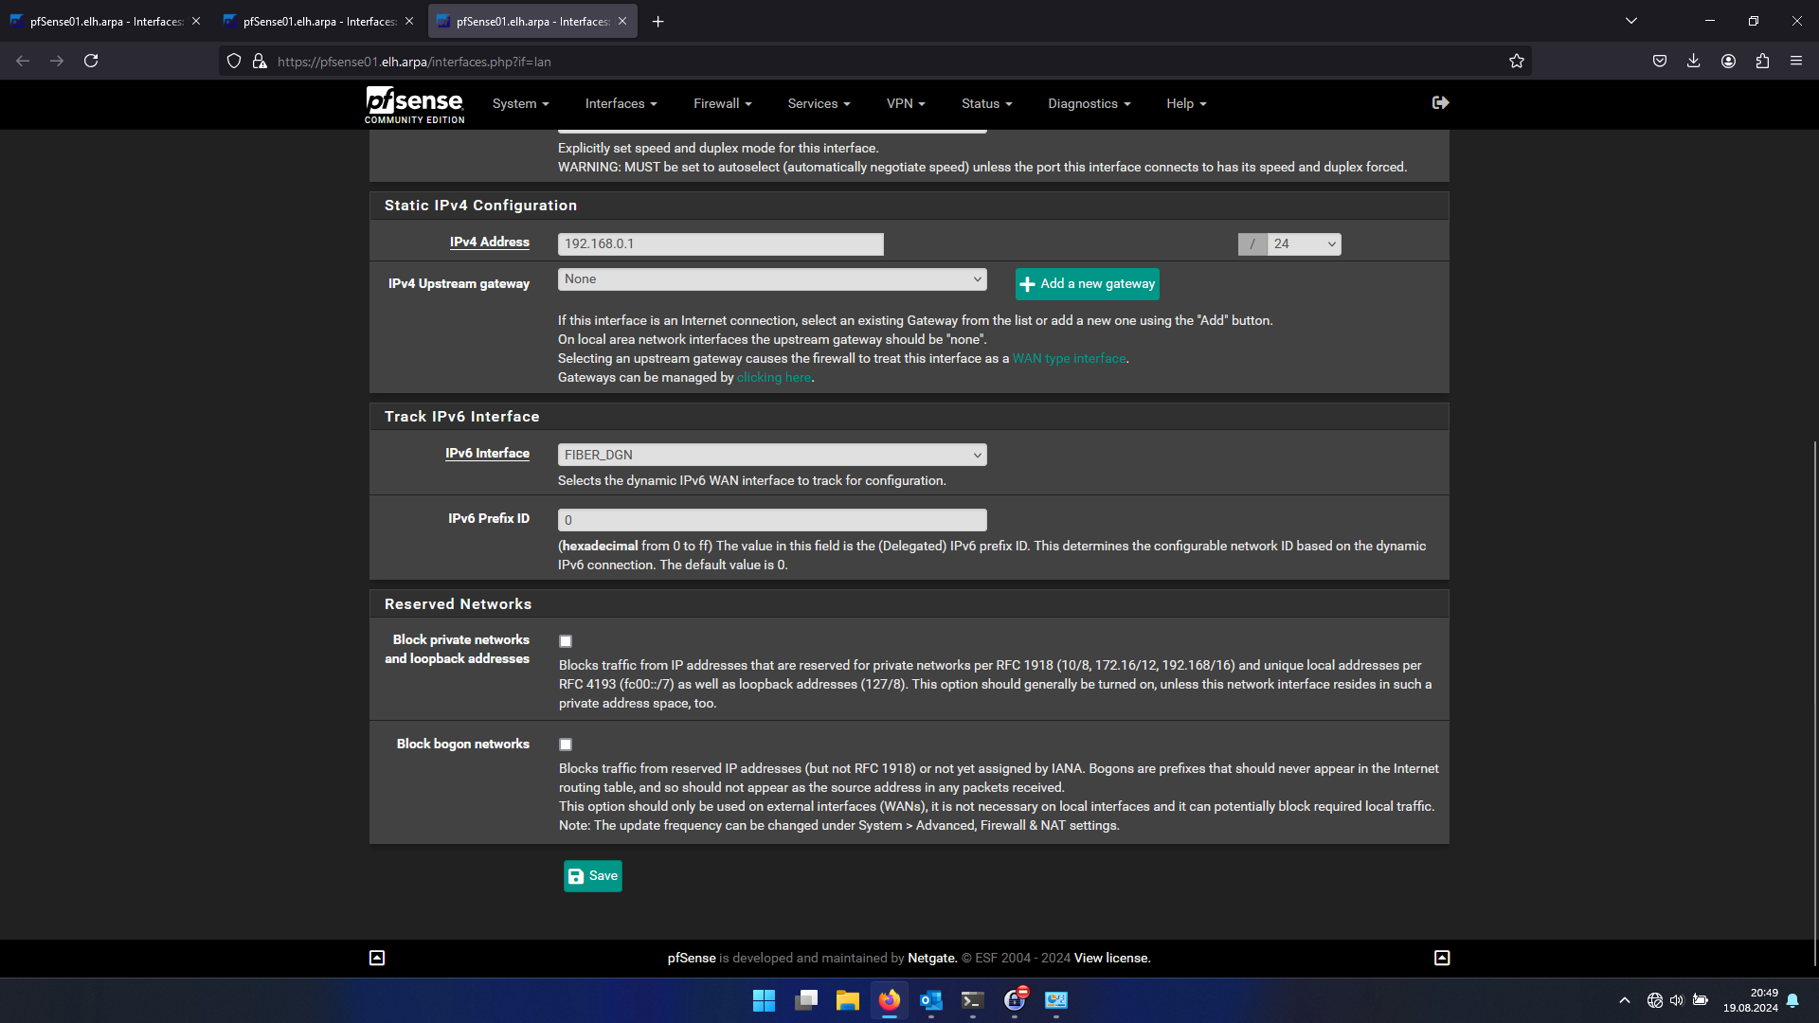Viewport: 1819px width, 1023px height.
Task: Open Outlook from the taskbar
Action: [x=930, y=1000]
